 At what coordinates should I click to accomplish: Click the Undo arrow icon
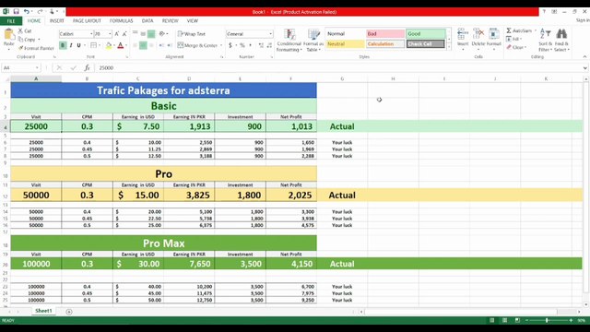click(x=27, y=12)
